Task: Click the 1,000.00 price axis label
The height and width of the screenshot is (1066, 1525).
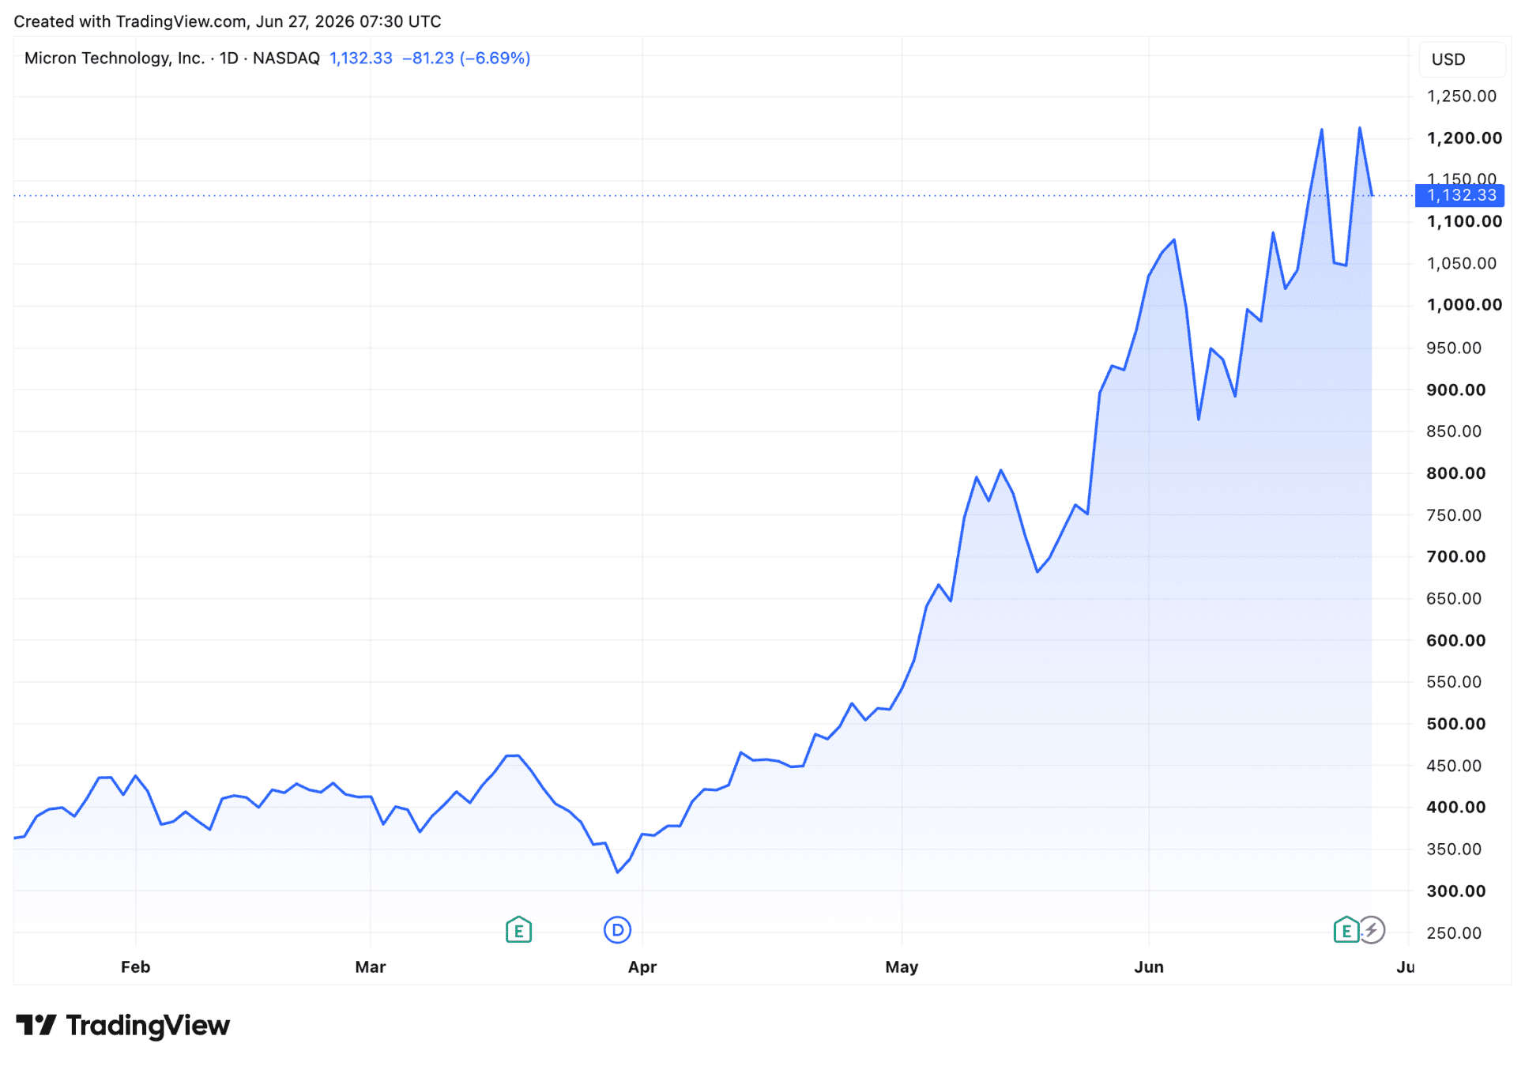Action: point(1464,305)
